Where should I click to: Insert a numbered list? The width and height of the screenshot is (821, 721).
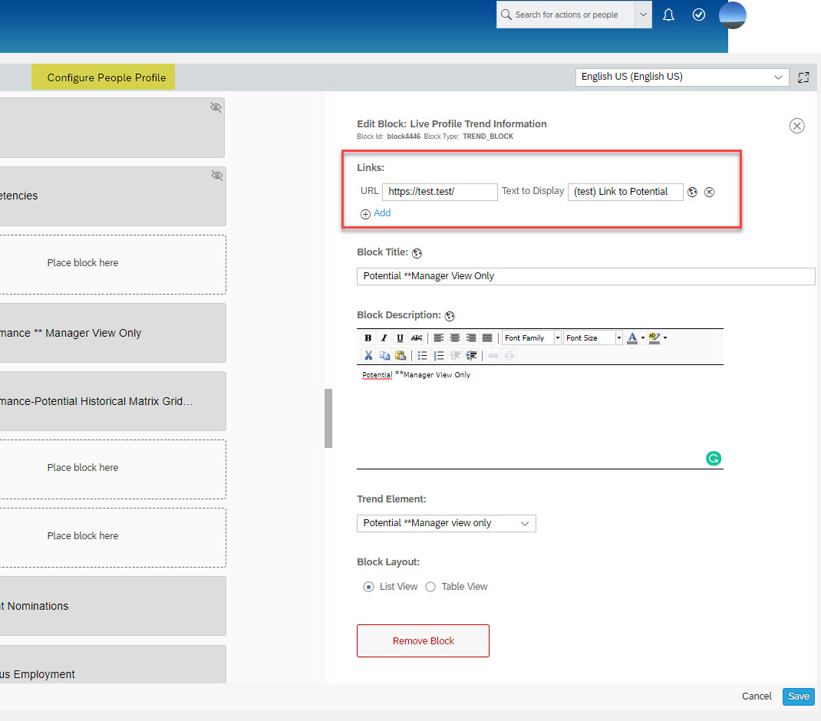click(x=439, y=356)
